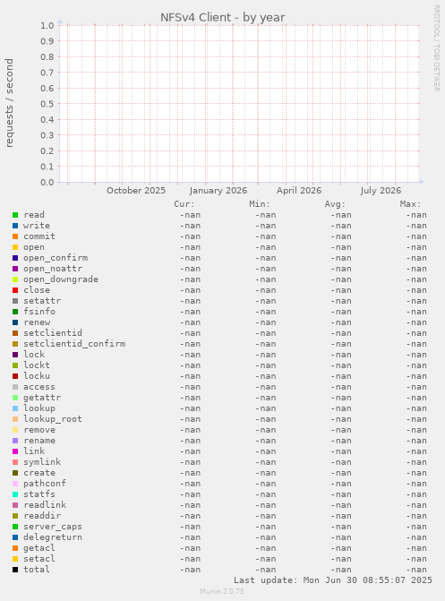445x601 pixels.
Task: Click the Last update timestamp text
Action: pyautogui.click(x=333, y=580)
